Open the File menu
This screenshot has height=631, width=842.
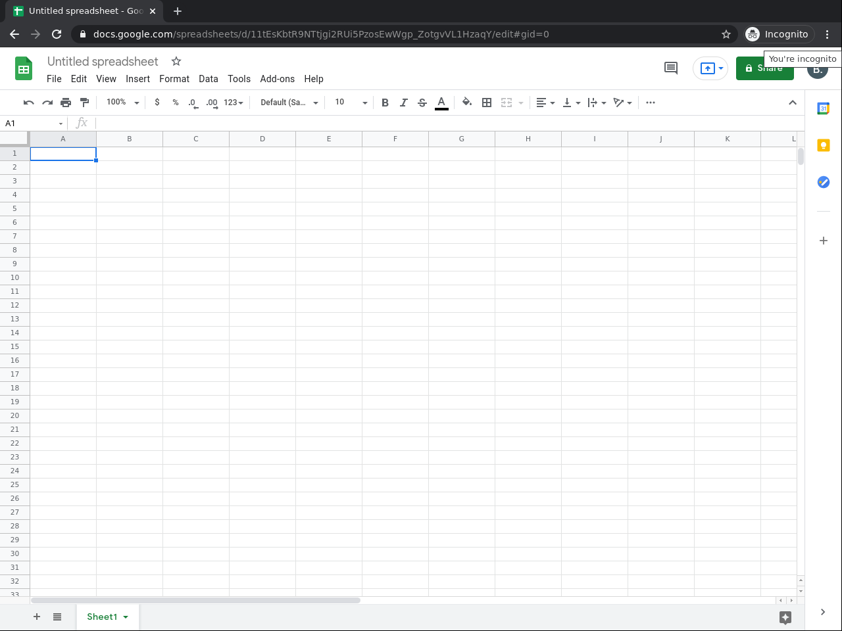pyautogui.click(x=54, y=79)
